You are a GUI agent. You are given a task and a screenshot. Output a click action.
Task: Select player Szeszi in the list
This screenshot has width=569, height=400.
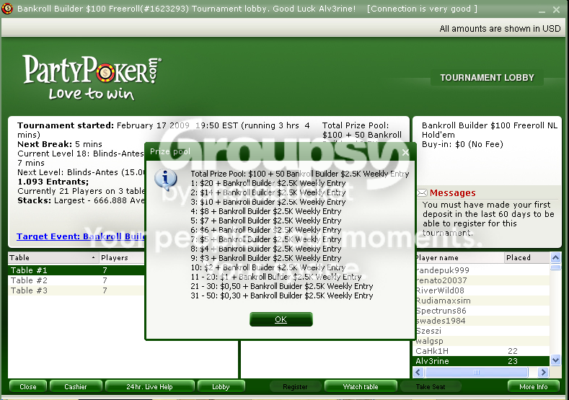point(482,331)
